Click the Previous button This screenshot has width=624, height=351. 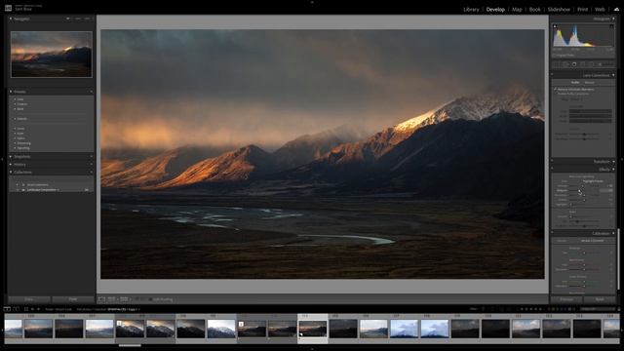tap(566, 299)
